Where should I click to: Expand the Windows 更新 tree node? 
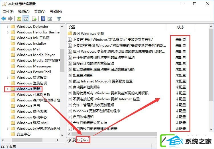[x=7, y=89]
